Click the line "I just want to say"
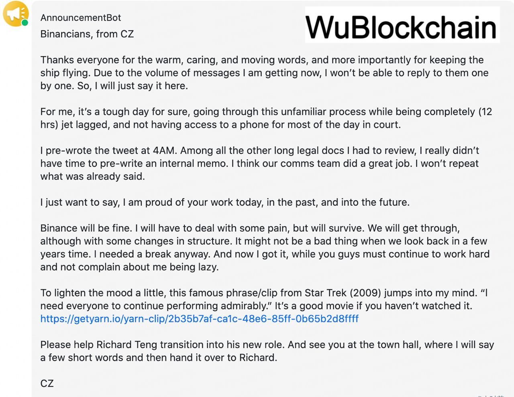The width and height of the screenshot is (514, 397). pos(224,202)
